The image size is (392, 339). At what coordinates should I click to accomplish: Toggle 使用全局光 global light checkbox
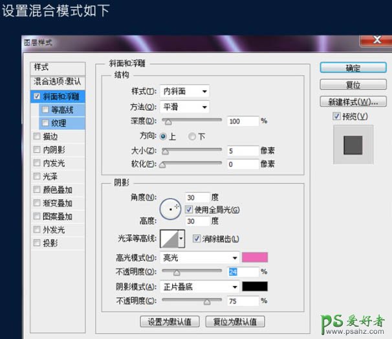pos(189,210)
